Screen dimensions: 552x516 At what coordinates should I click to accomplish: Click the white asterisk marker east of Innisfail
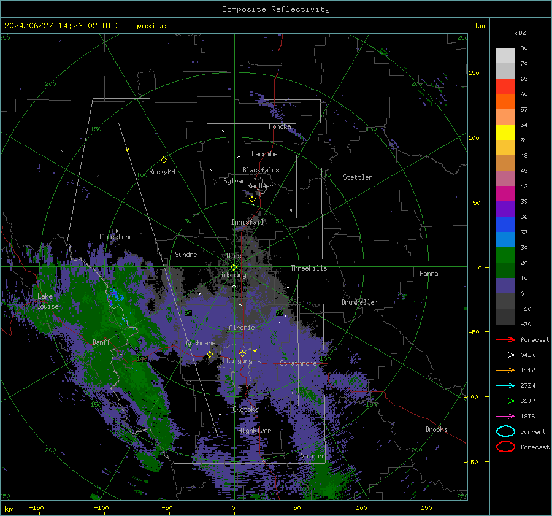[291, 210]
